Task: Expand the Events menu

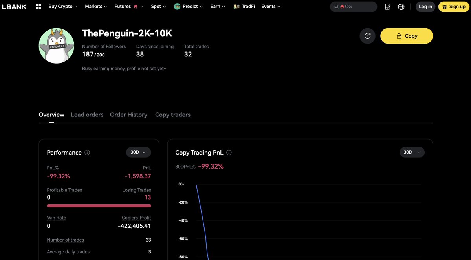Action: 271,7
